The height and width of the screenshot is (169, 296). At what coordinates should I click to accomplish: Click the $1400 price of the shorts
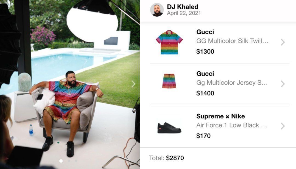205,93
